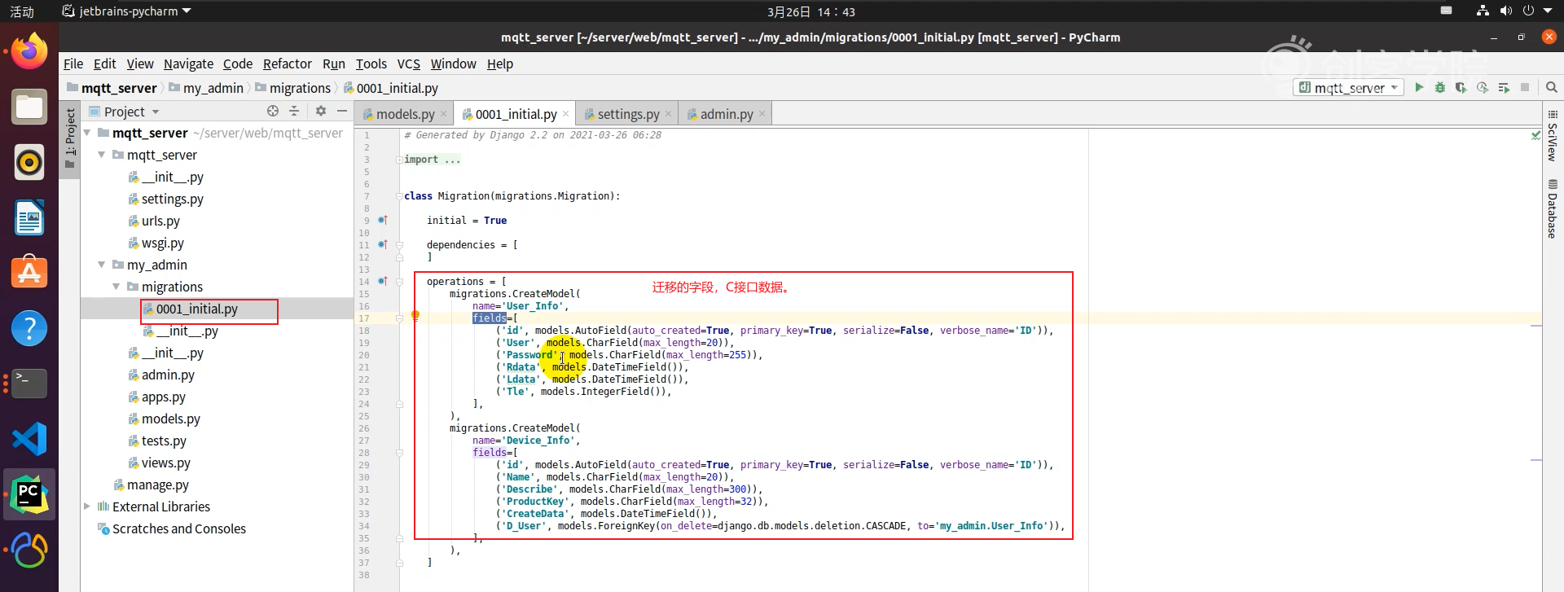This screenshot has width=1564, height=592.
Task: Switch to the settings.py tab
Action: tap(628, 114)
